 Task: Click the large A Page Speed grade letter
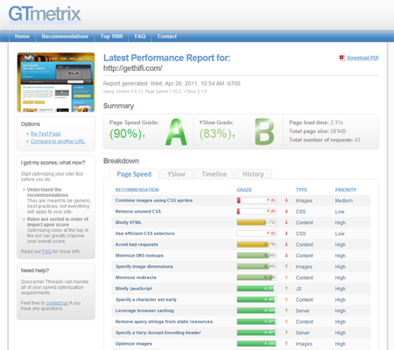(176, 132)
